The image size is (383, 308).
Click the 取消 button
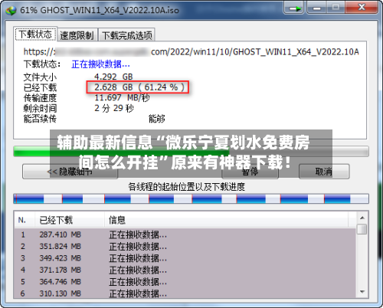(324, 172)
